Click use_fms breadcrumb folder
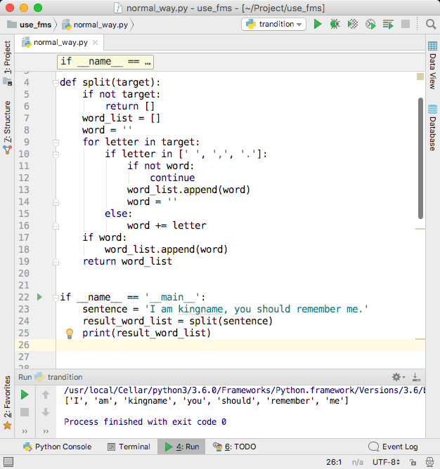Viewport: 440px width, 469px height. tap(29, 25)
